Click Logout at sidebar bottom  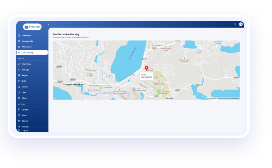coord(24,130)
